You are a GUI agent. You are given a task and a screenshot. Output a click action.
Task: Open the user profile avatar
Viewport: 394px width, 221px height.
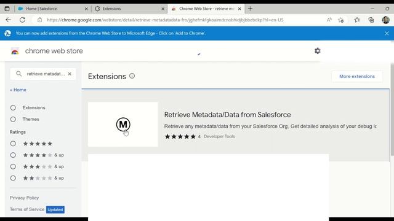click(x=386, y=20)
